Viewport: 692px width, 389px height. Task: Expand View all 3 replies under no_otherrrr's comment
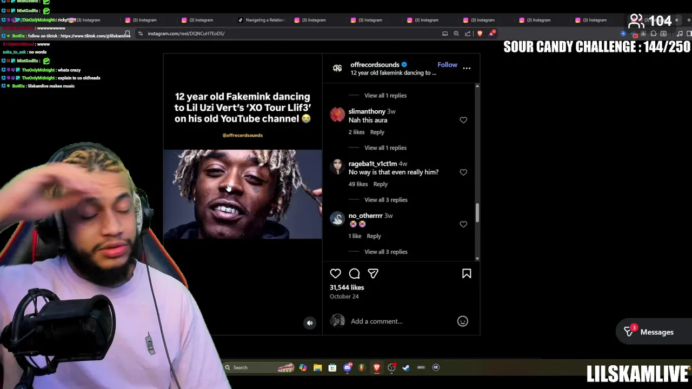coord(386,252)
